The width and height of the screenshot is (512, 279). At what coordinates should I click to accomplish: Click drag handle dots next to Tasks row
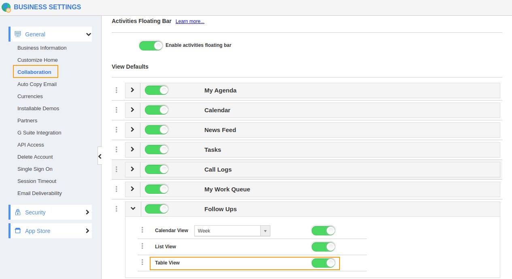coord(116,149)
